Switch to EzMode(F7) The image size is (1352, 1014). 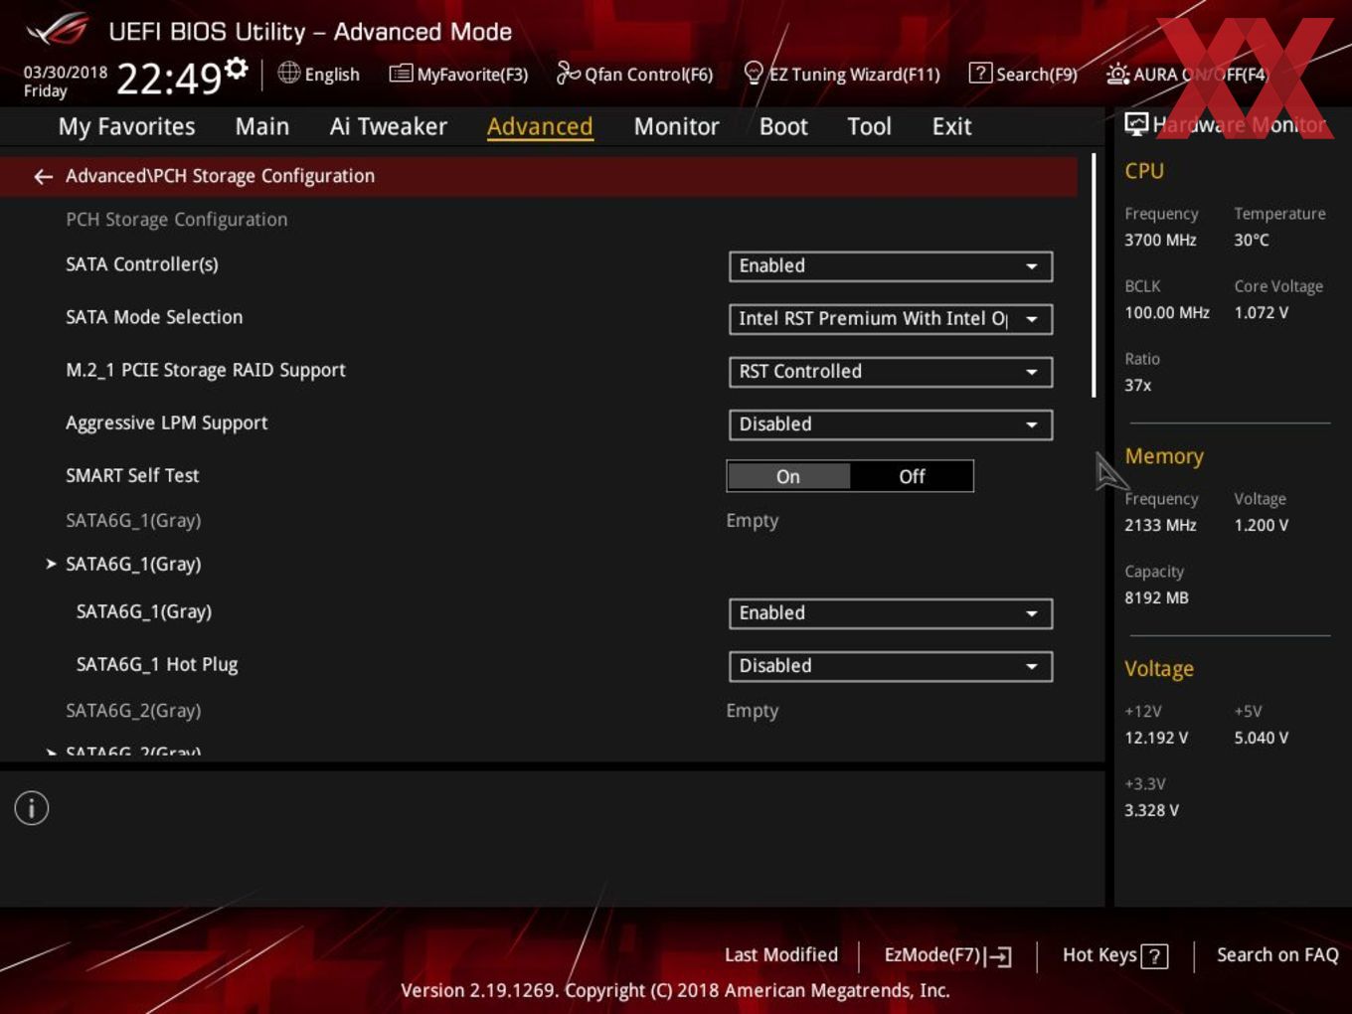(x=947, y=955)
